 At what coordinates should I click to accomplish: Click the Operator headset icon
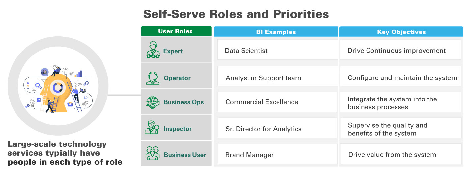[x=153, y=77]
